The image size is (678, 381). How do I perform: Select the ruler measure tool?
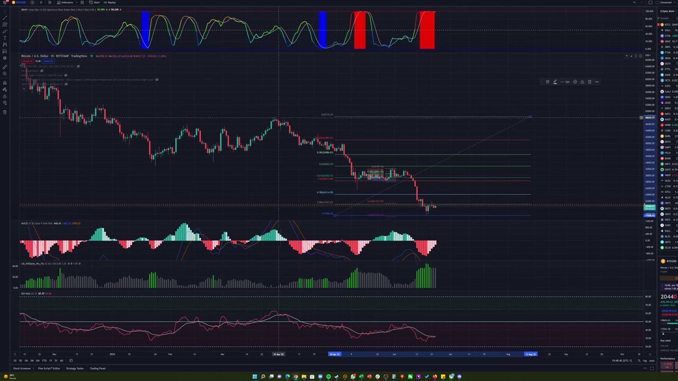coord(5,67)
